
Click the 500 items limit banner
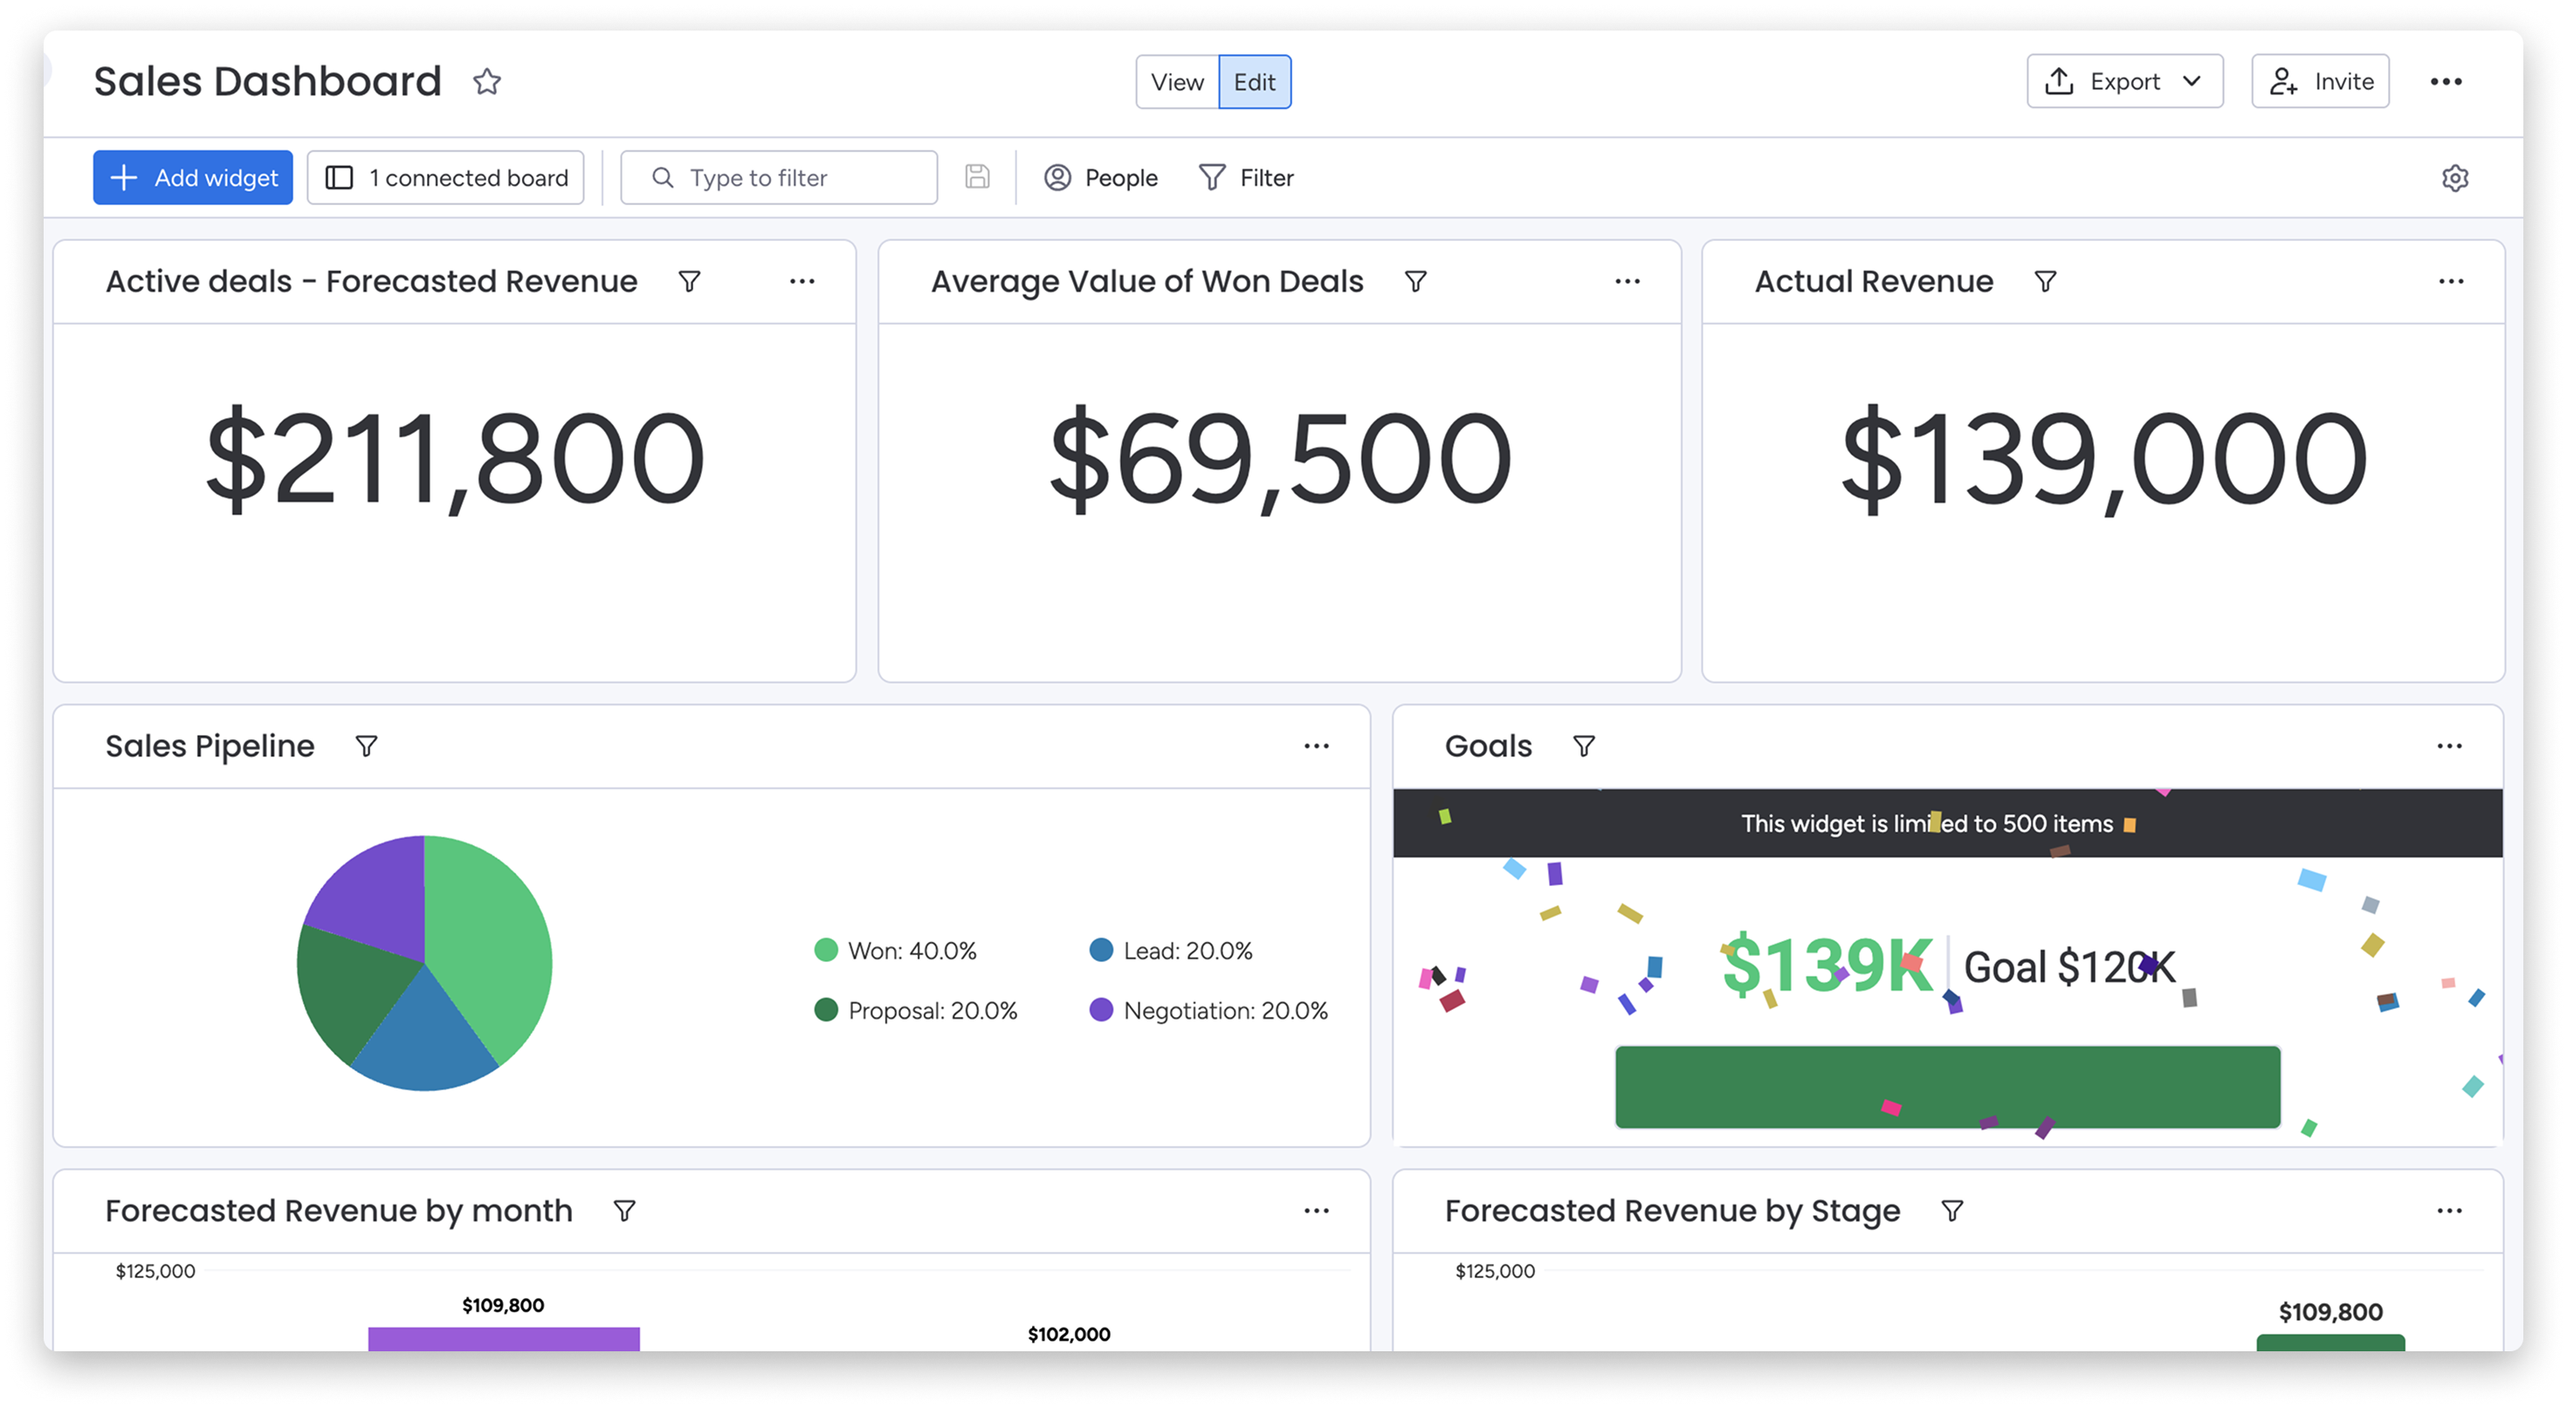1947,823
